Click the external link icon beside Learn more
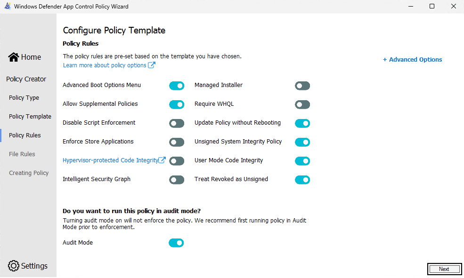The image size is (464, 278). pyautogui.click(x=152, y=65)
